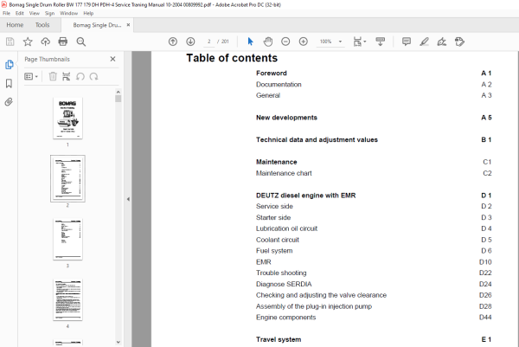Click the cloud upload icon
The height and width of the screenshot is (347, 519).
tap(45, 42)
